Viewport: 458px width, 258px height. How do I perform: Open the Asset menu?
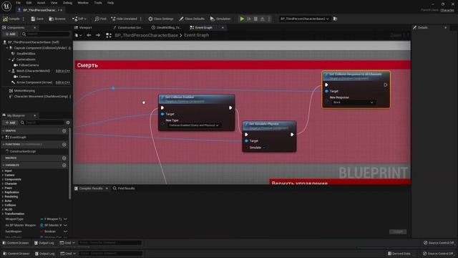pos(41,3)
